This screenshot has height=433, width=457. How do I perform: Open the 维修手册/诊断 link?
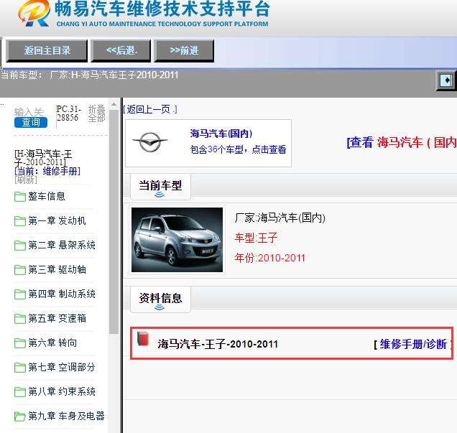tap(413, 344)
